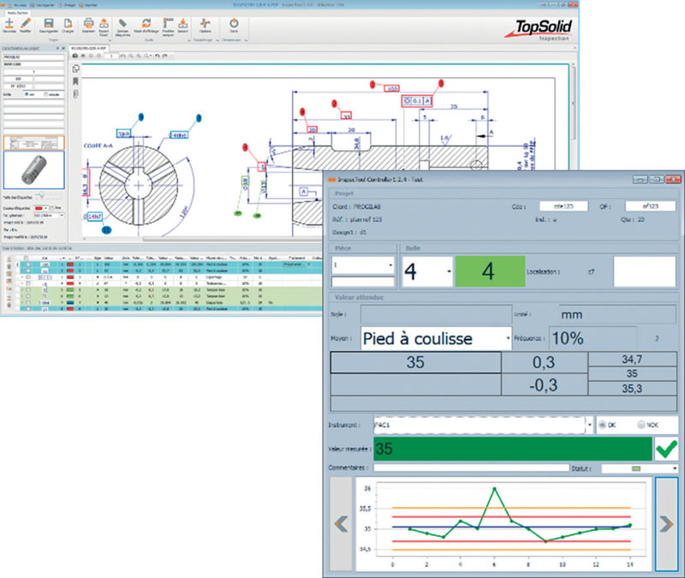Click the page number field in PDF toolbar
Screen dimensions: 685x578
[112, 56]
